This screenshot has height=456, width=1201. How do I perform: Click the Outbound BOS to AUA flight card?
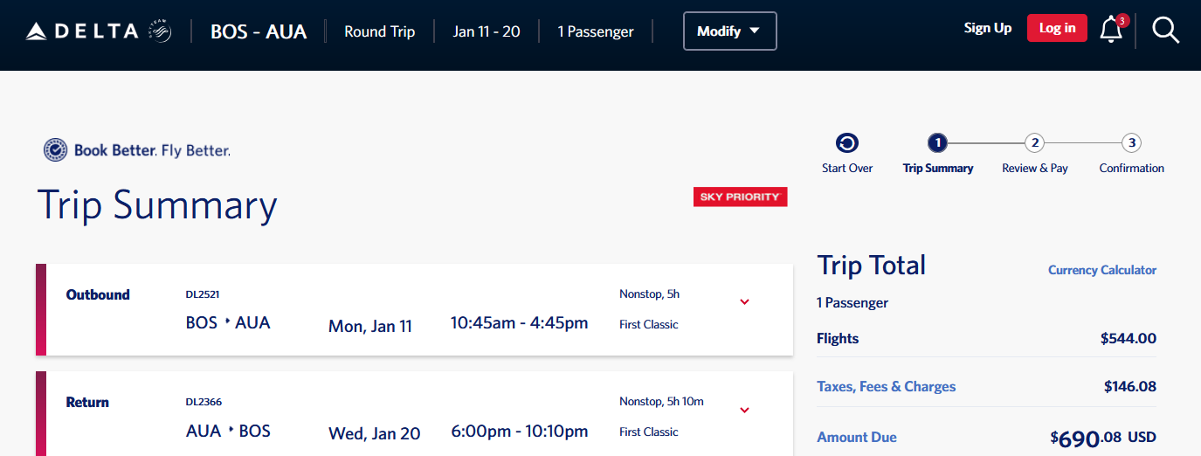[x=414, y=310]
